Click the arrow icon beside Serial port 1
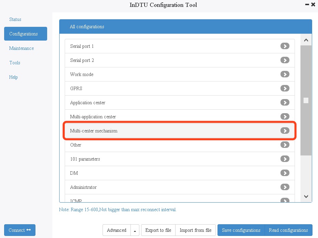318x238 pixels. click(285, 46)
